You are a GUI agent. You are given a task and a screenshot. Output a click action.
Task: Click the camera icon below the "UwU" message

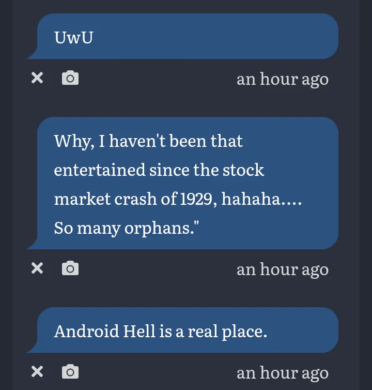point(70,78)
